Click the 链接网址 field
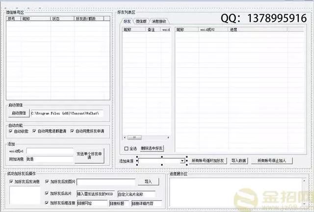314x212 pixels. [x=92, y=203]
